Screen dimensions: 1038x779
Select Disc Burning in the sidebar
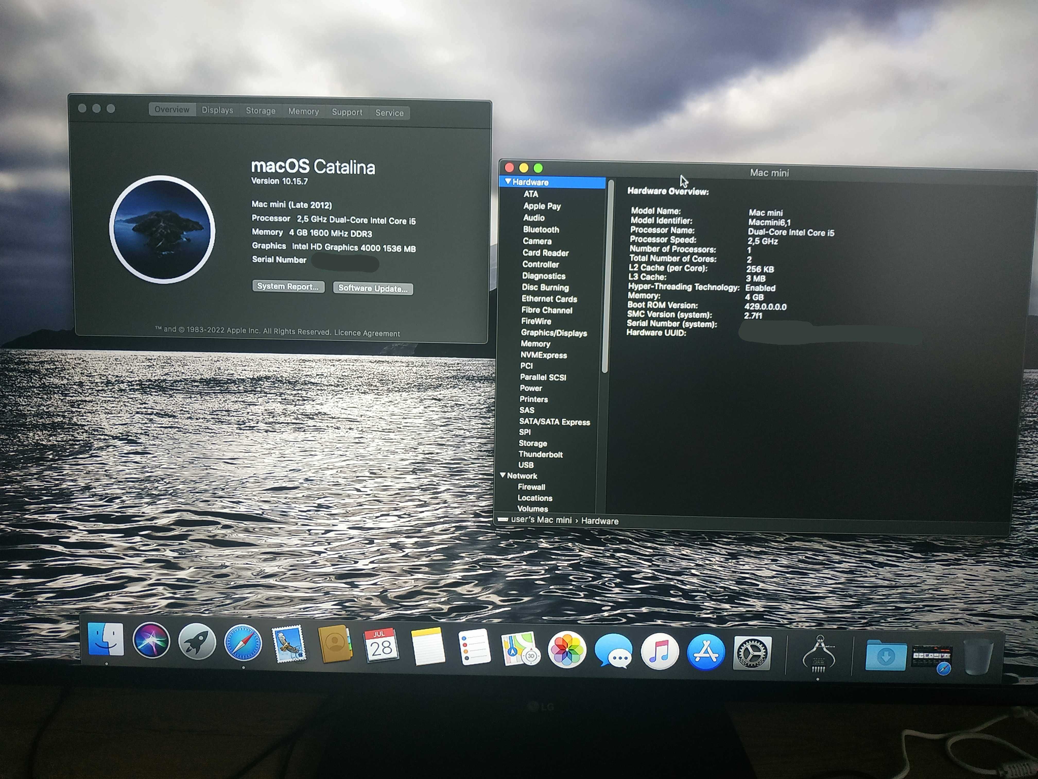[545, 287]
